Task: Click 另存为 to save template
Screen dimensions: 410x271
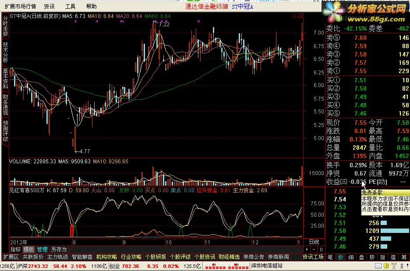Action: pos(59,249)
